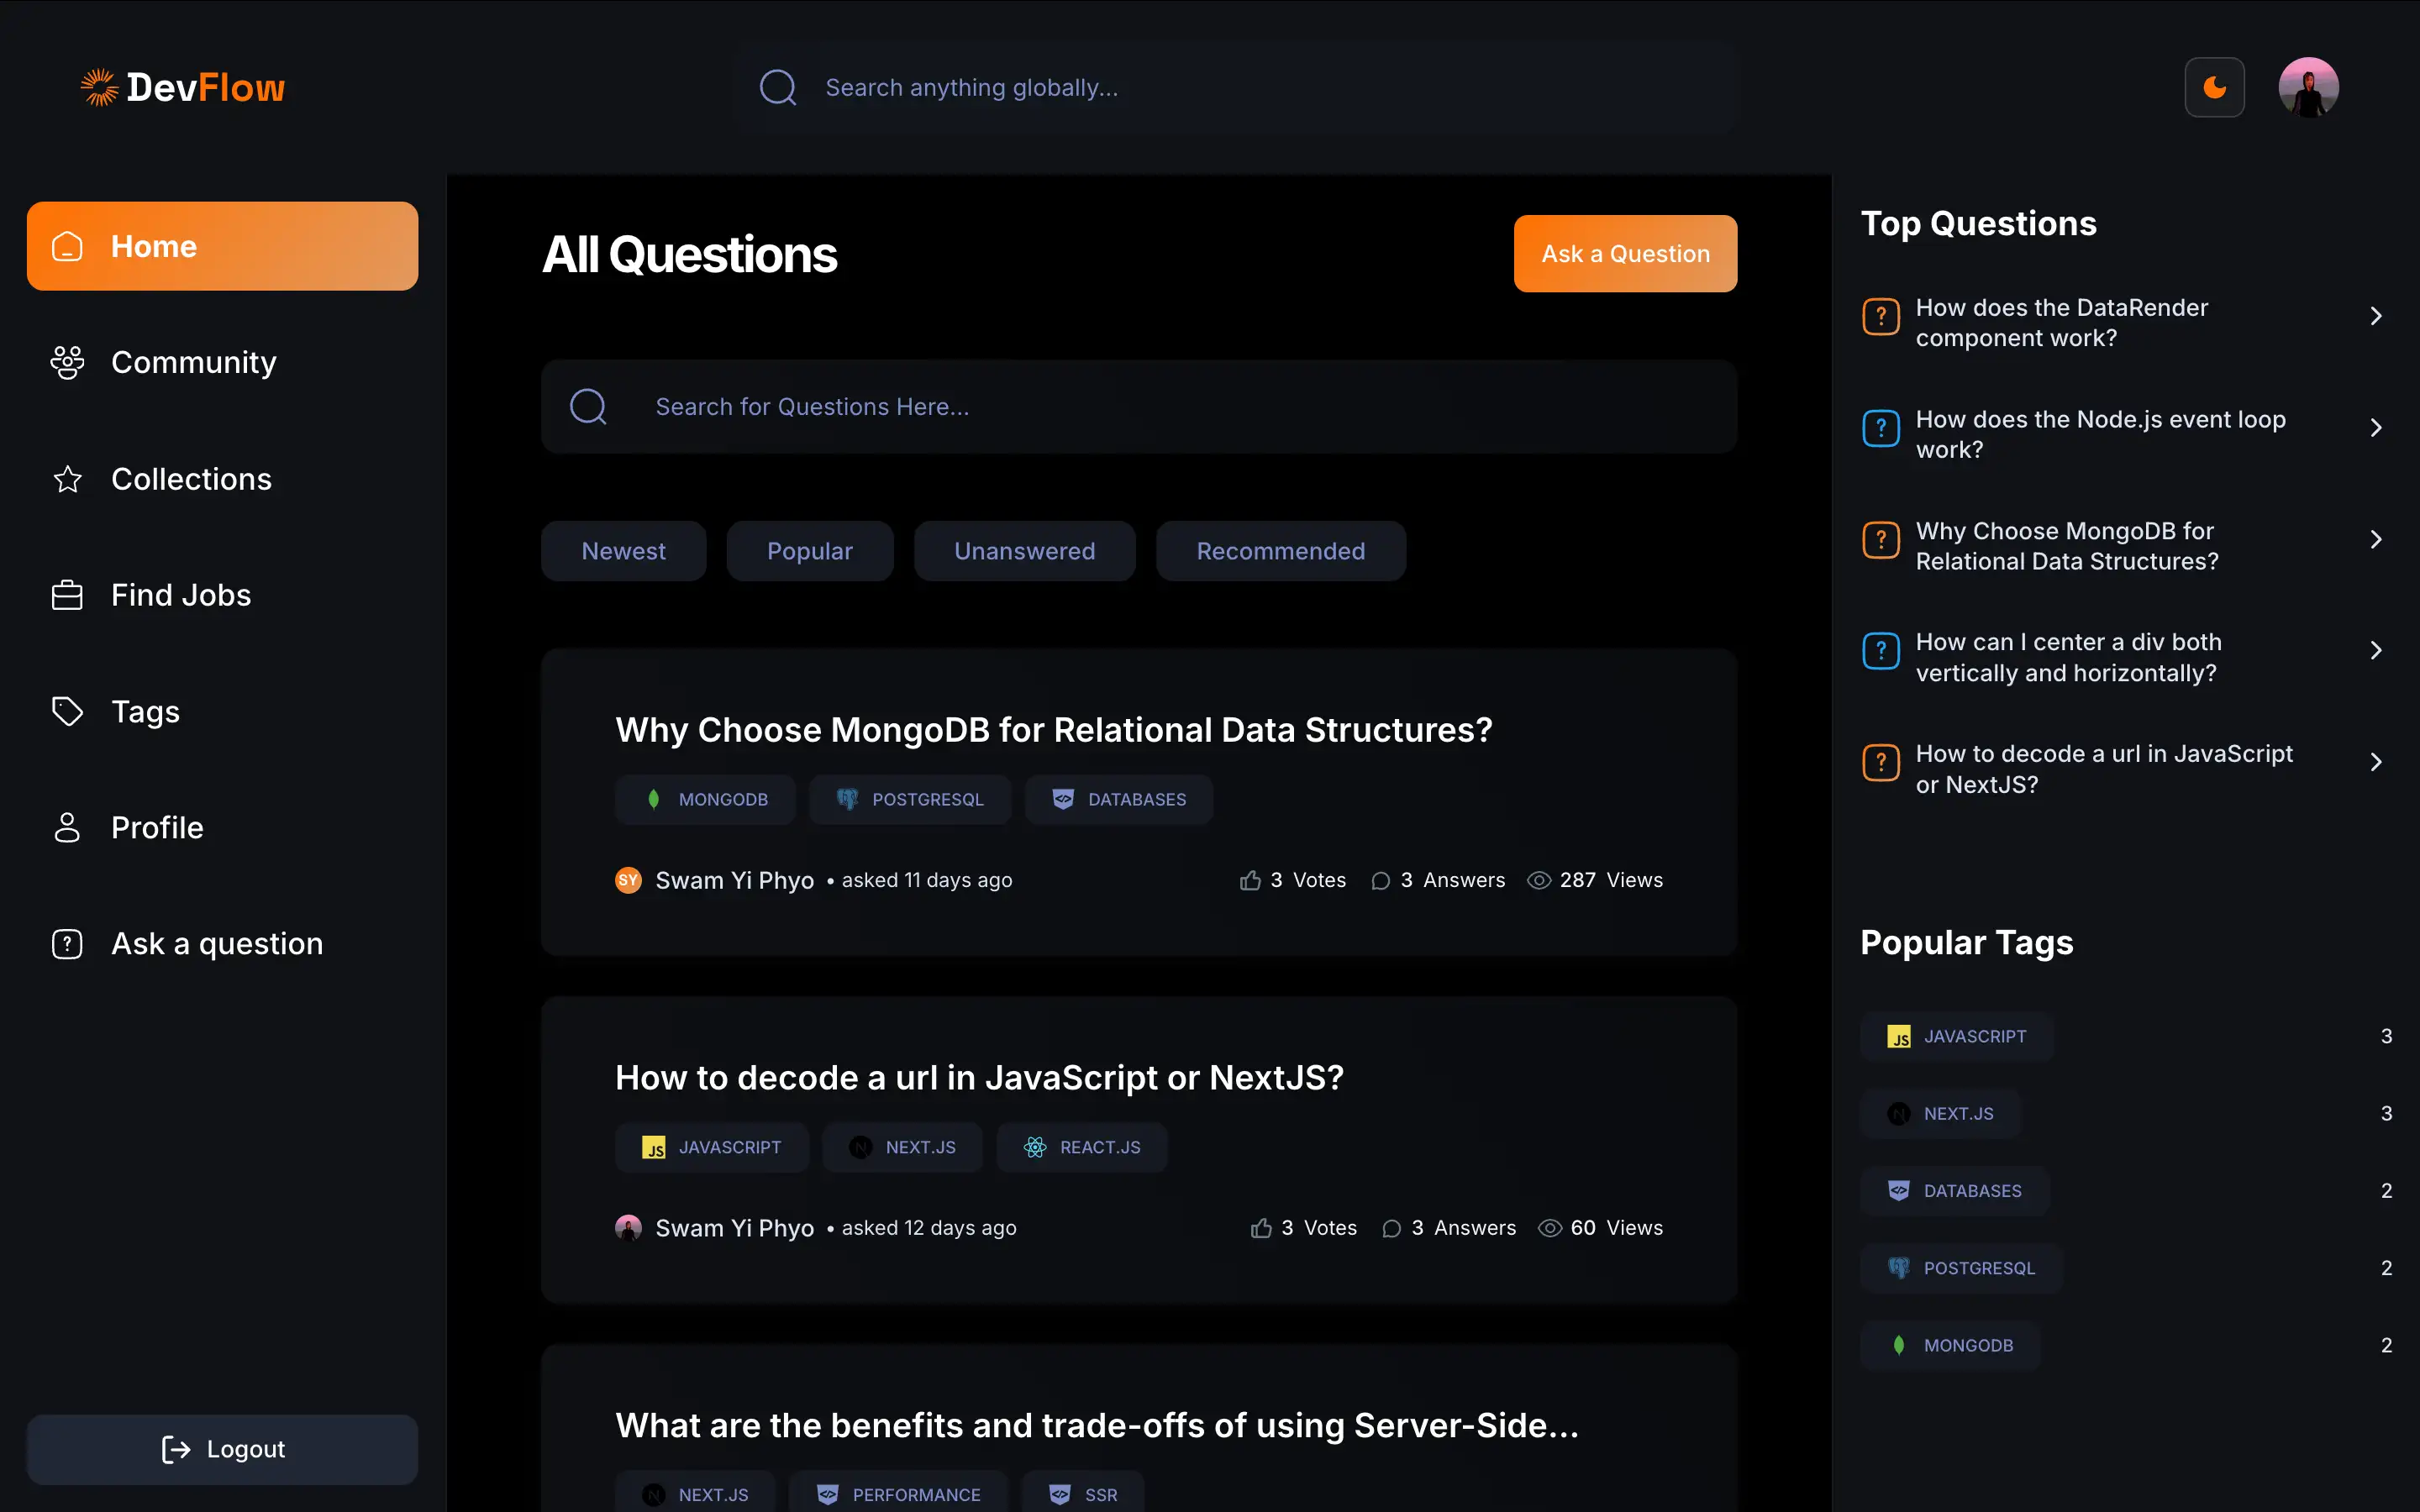Open Find Jobs via the briefcase icon
Viewport: 2420px width, 1512px height.
(67, 594)
